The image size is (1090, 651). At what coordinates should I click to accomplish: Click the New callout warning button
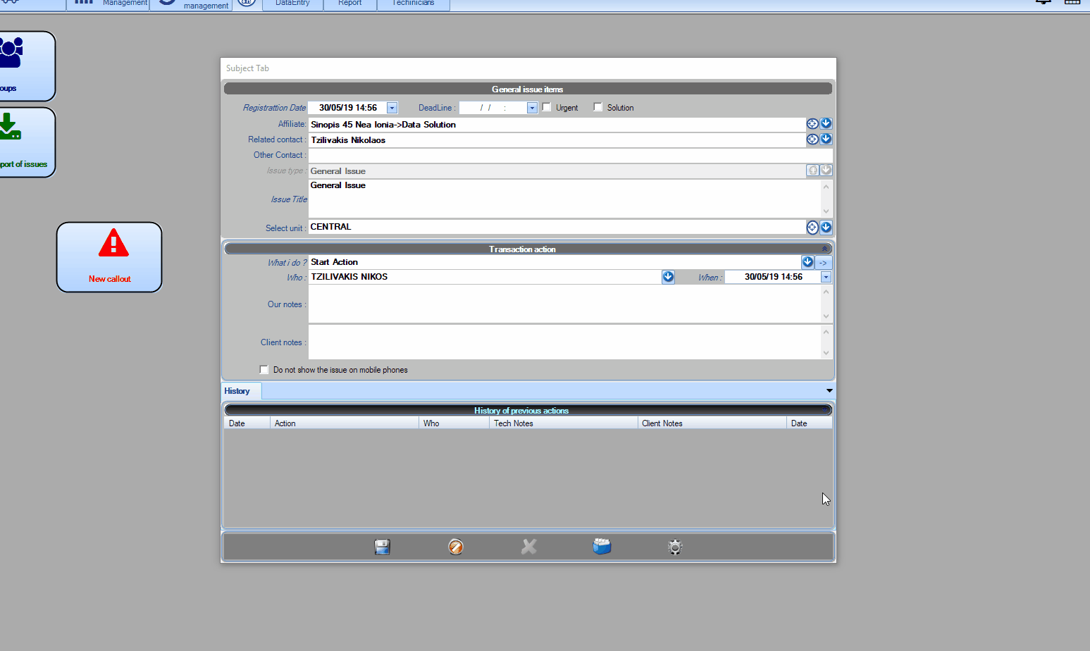click(x=109, y=257)
